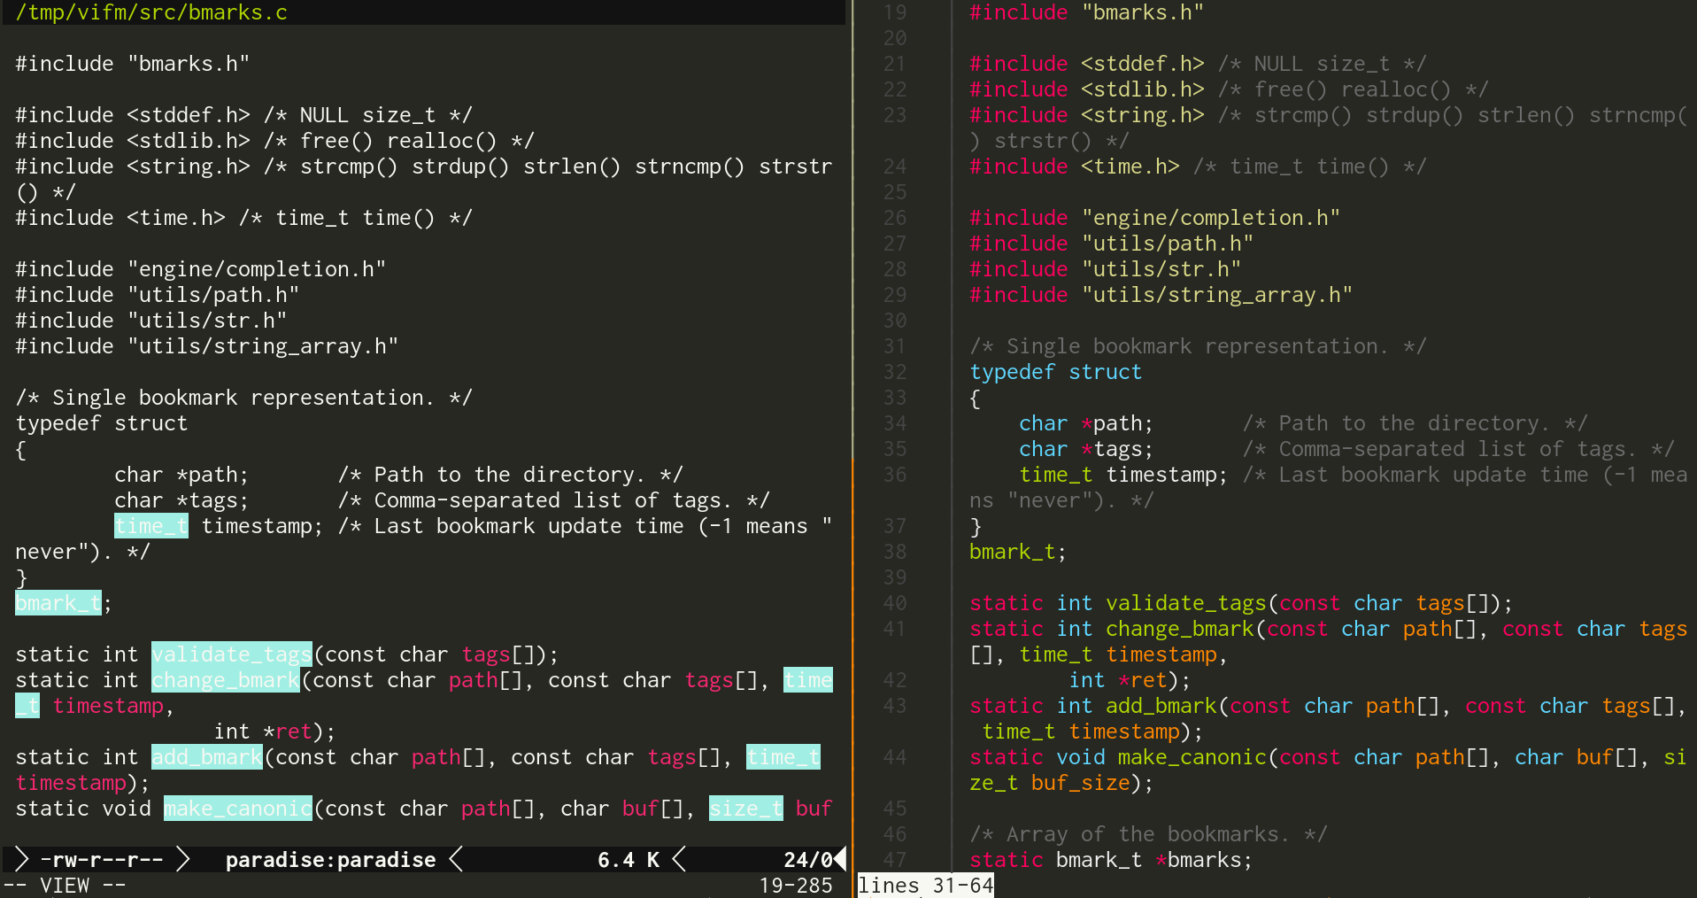Click the include "engine/completion.h" line
The image size is (1697, 898).
(200, 268)
